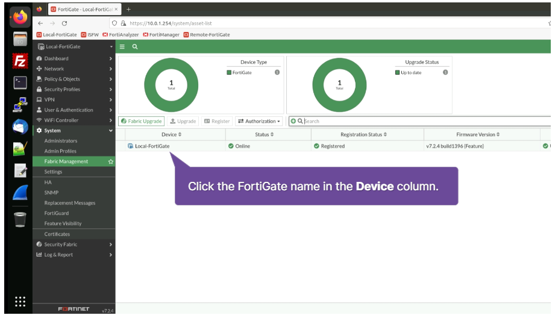Expand Security Profiles menu
This screenshot has width=555, height=330.
click(74, 90)
